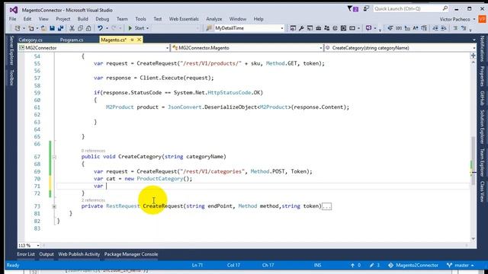Click the Increase Line Indent icon
The image size is (488, 274).
point(444,28)
